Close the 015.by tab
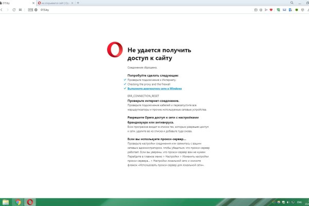This screenshot has height=206, width=309. click(32, 3)
